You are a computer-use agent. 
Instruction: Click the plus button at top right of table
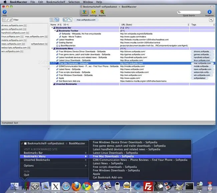point(211,20)
